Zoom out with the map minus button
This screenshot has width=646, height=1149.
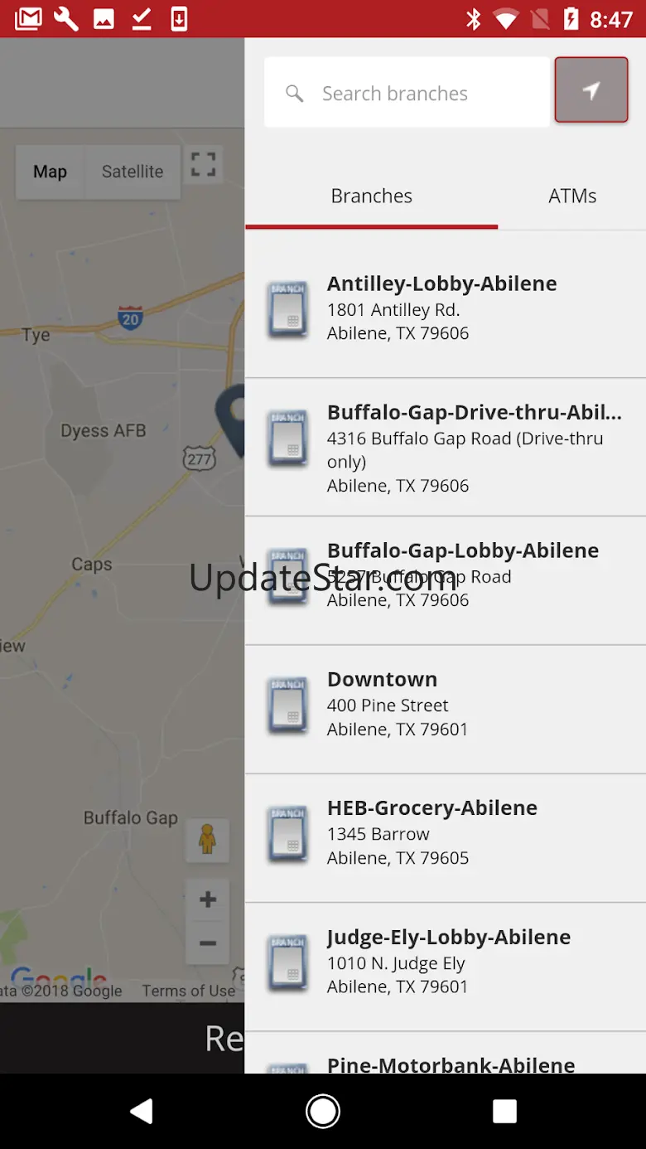pyautogui.click(x=207, y=943)
